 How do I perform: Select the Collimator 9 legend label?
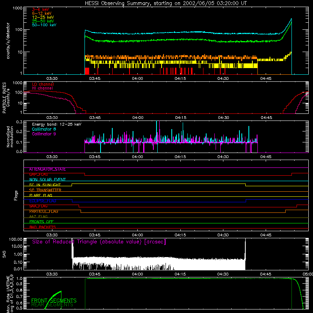pos(44,134)
